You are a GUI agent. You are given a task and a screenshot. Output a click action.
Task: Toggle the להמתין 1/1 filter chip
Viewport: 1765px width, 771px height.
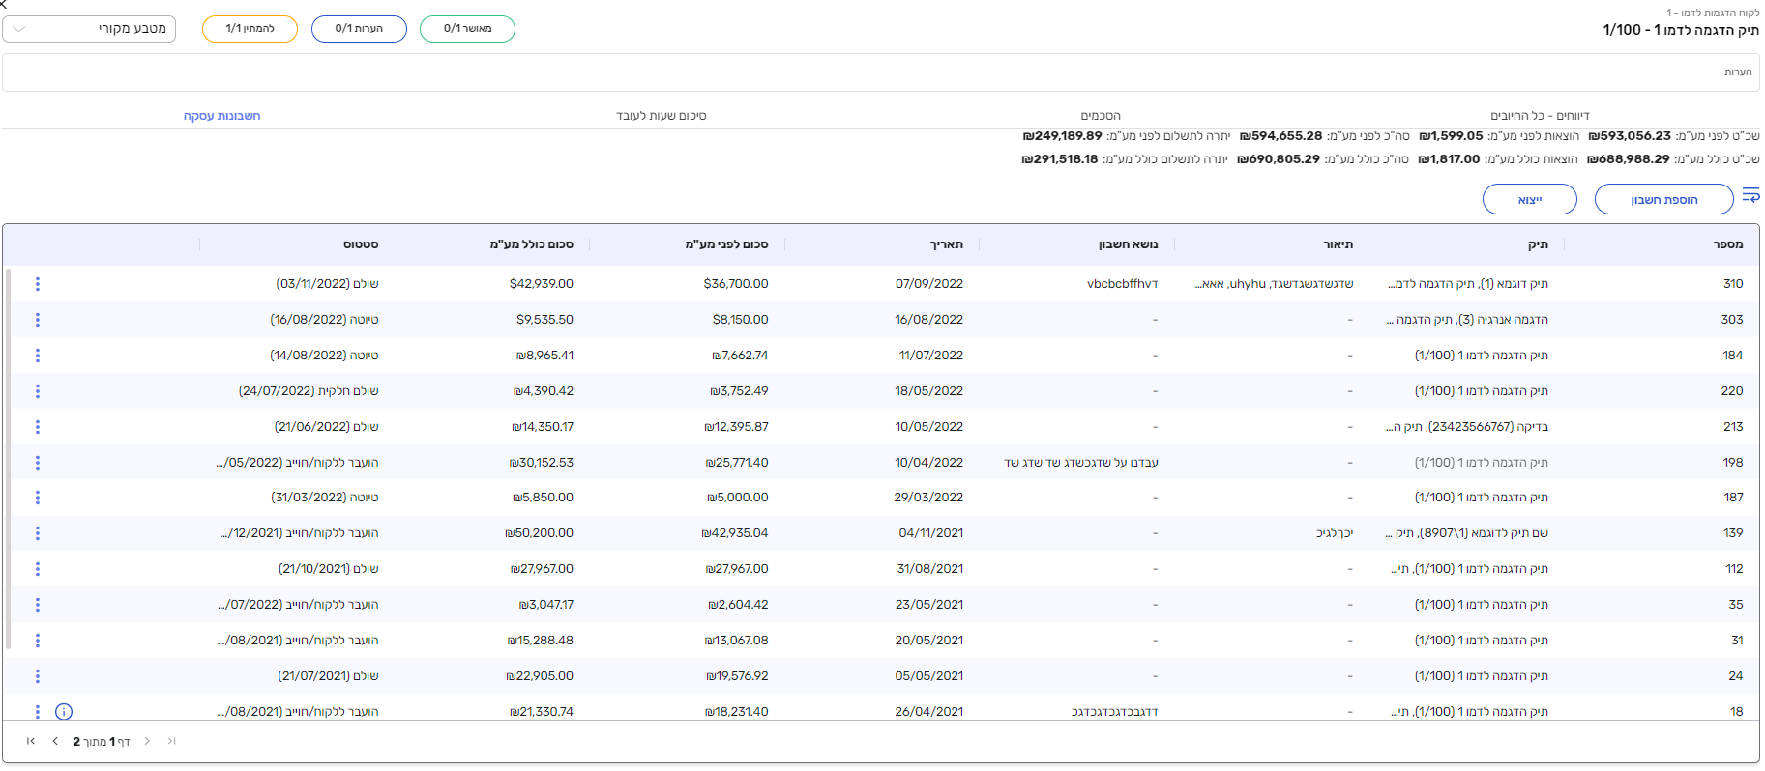click(x=250, y=29)
